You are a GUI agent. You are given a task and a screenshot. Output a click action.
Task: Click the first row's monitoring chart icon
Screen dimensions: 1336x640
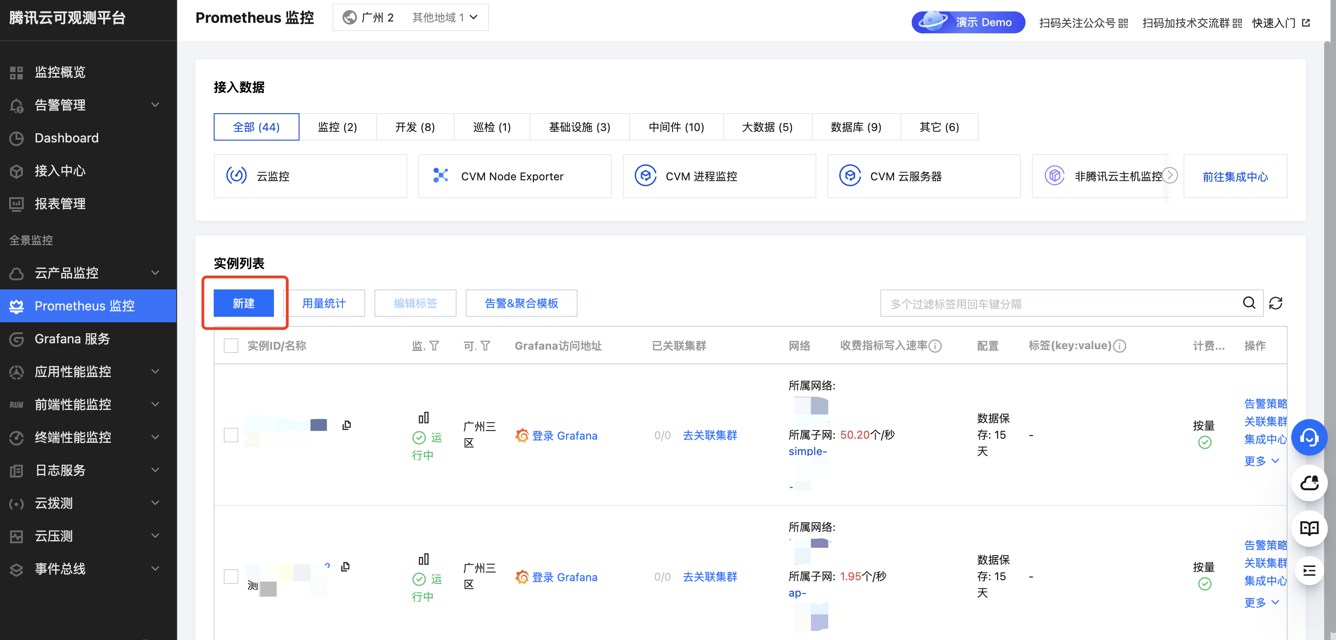pos(423,418)
